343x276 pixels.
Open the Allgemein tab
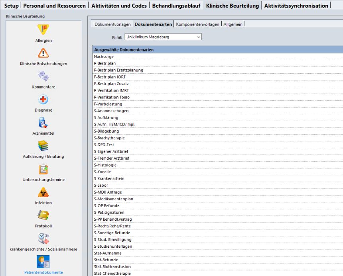(x=233, y=24)
